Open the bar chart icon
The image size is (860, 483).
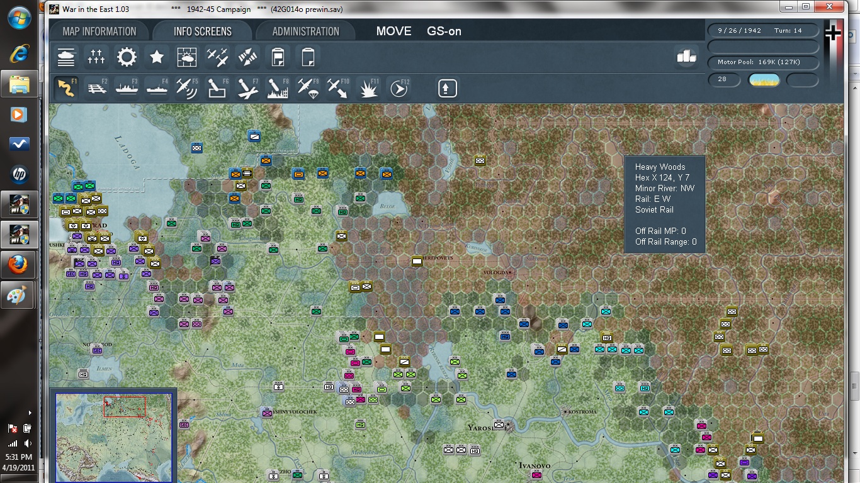pyautogui.click(x=686, y=57)
